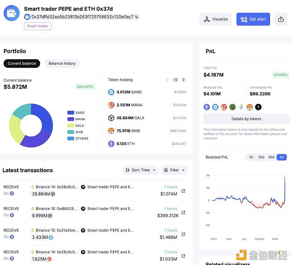Click the $4.187M total PnL value

(x=213, y=75)
